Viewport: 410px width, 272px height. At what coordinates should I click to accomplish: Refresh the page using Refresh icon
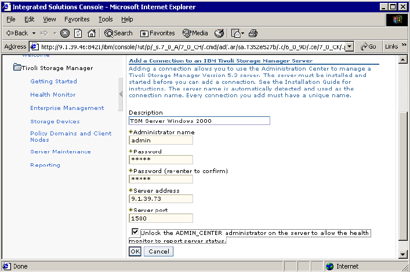(x=78, y=33)
